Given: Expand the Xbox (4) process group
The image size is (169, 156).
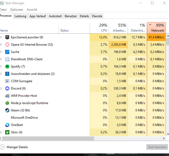Looking at the screenshot, I should [x=1, y=132].
